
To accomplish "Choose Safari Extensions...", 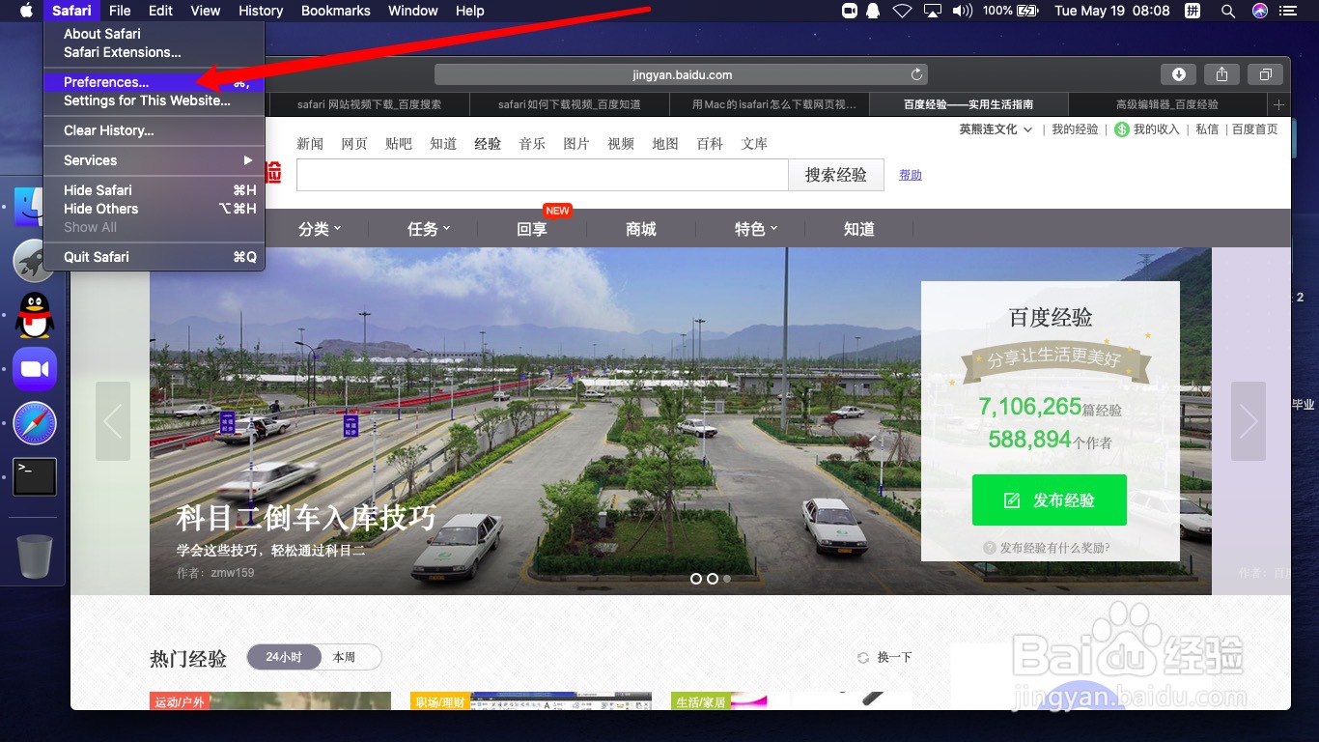I will (154, 52).
